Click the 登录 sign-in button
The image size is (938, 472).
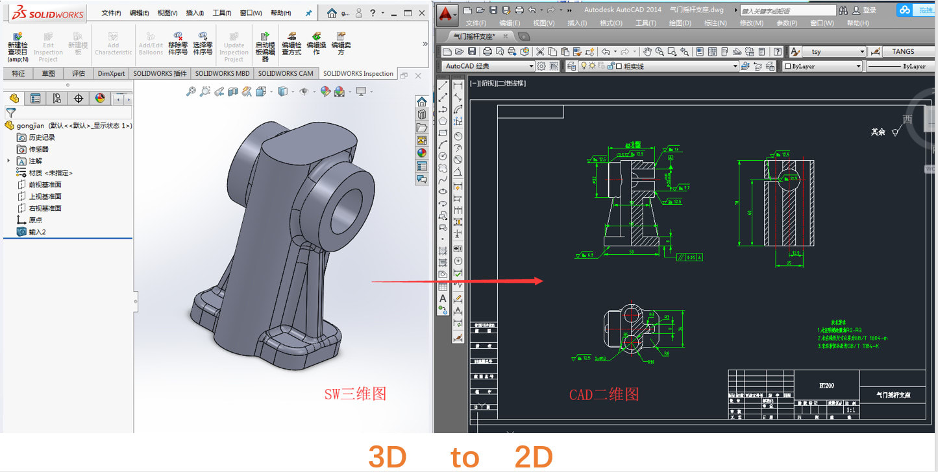point(869,10)
